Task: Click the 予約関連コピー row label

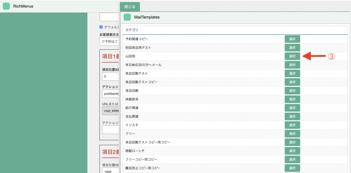Action: click(136, 39)
